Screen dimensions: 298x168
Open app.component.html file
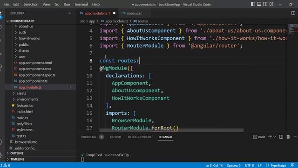pyautogui.click(x=35, y=63)
